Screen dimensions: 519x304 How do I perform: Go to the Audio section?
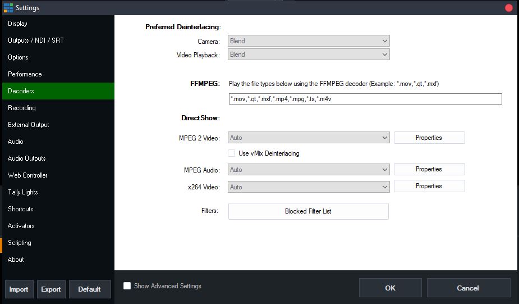pos(58,142)
